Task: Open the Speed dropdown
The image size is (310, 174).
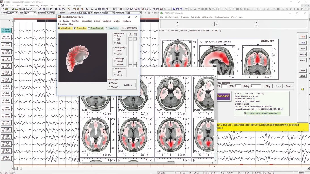Action: click(x=17, y=13)
